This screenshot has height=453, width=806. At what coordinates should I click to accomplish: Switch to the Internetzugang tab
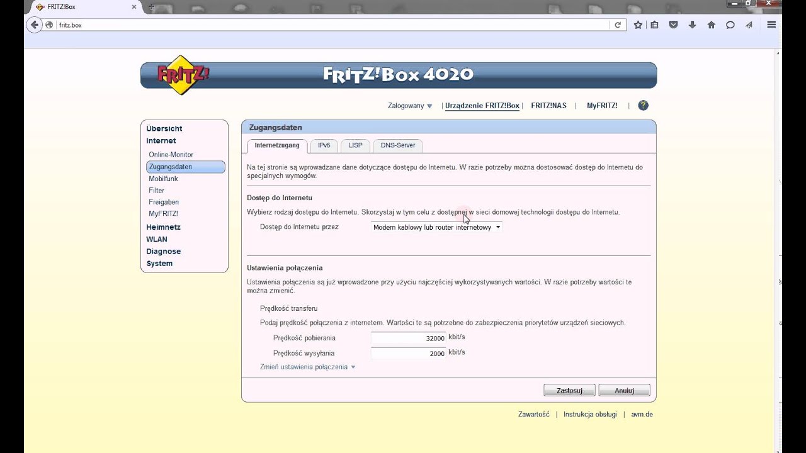[x=277, y=145]
